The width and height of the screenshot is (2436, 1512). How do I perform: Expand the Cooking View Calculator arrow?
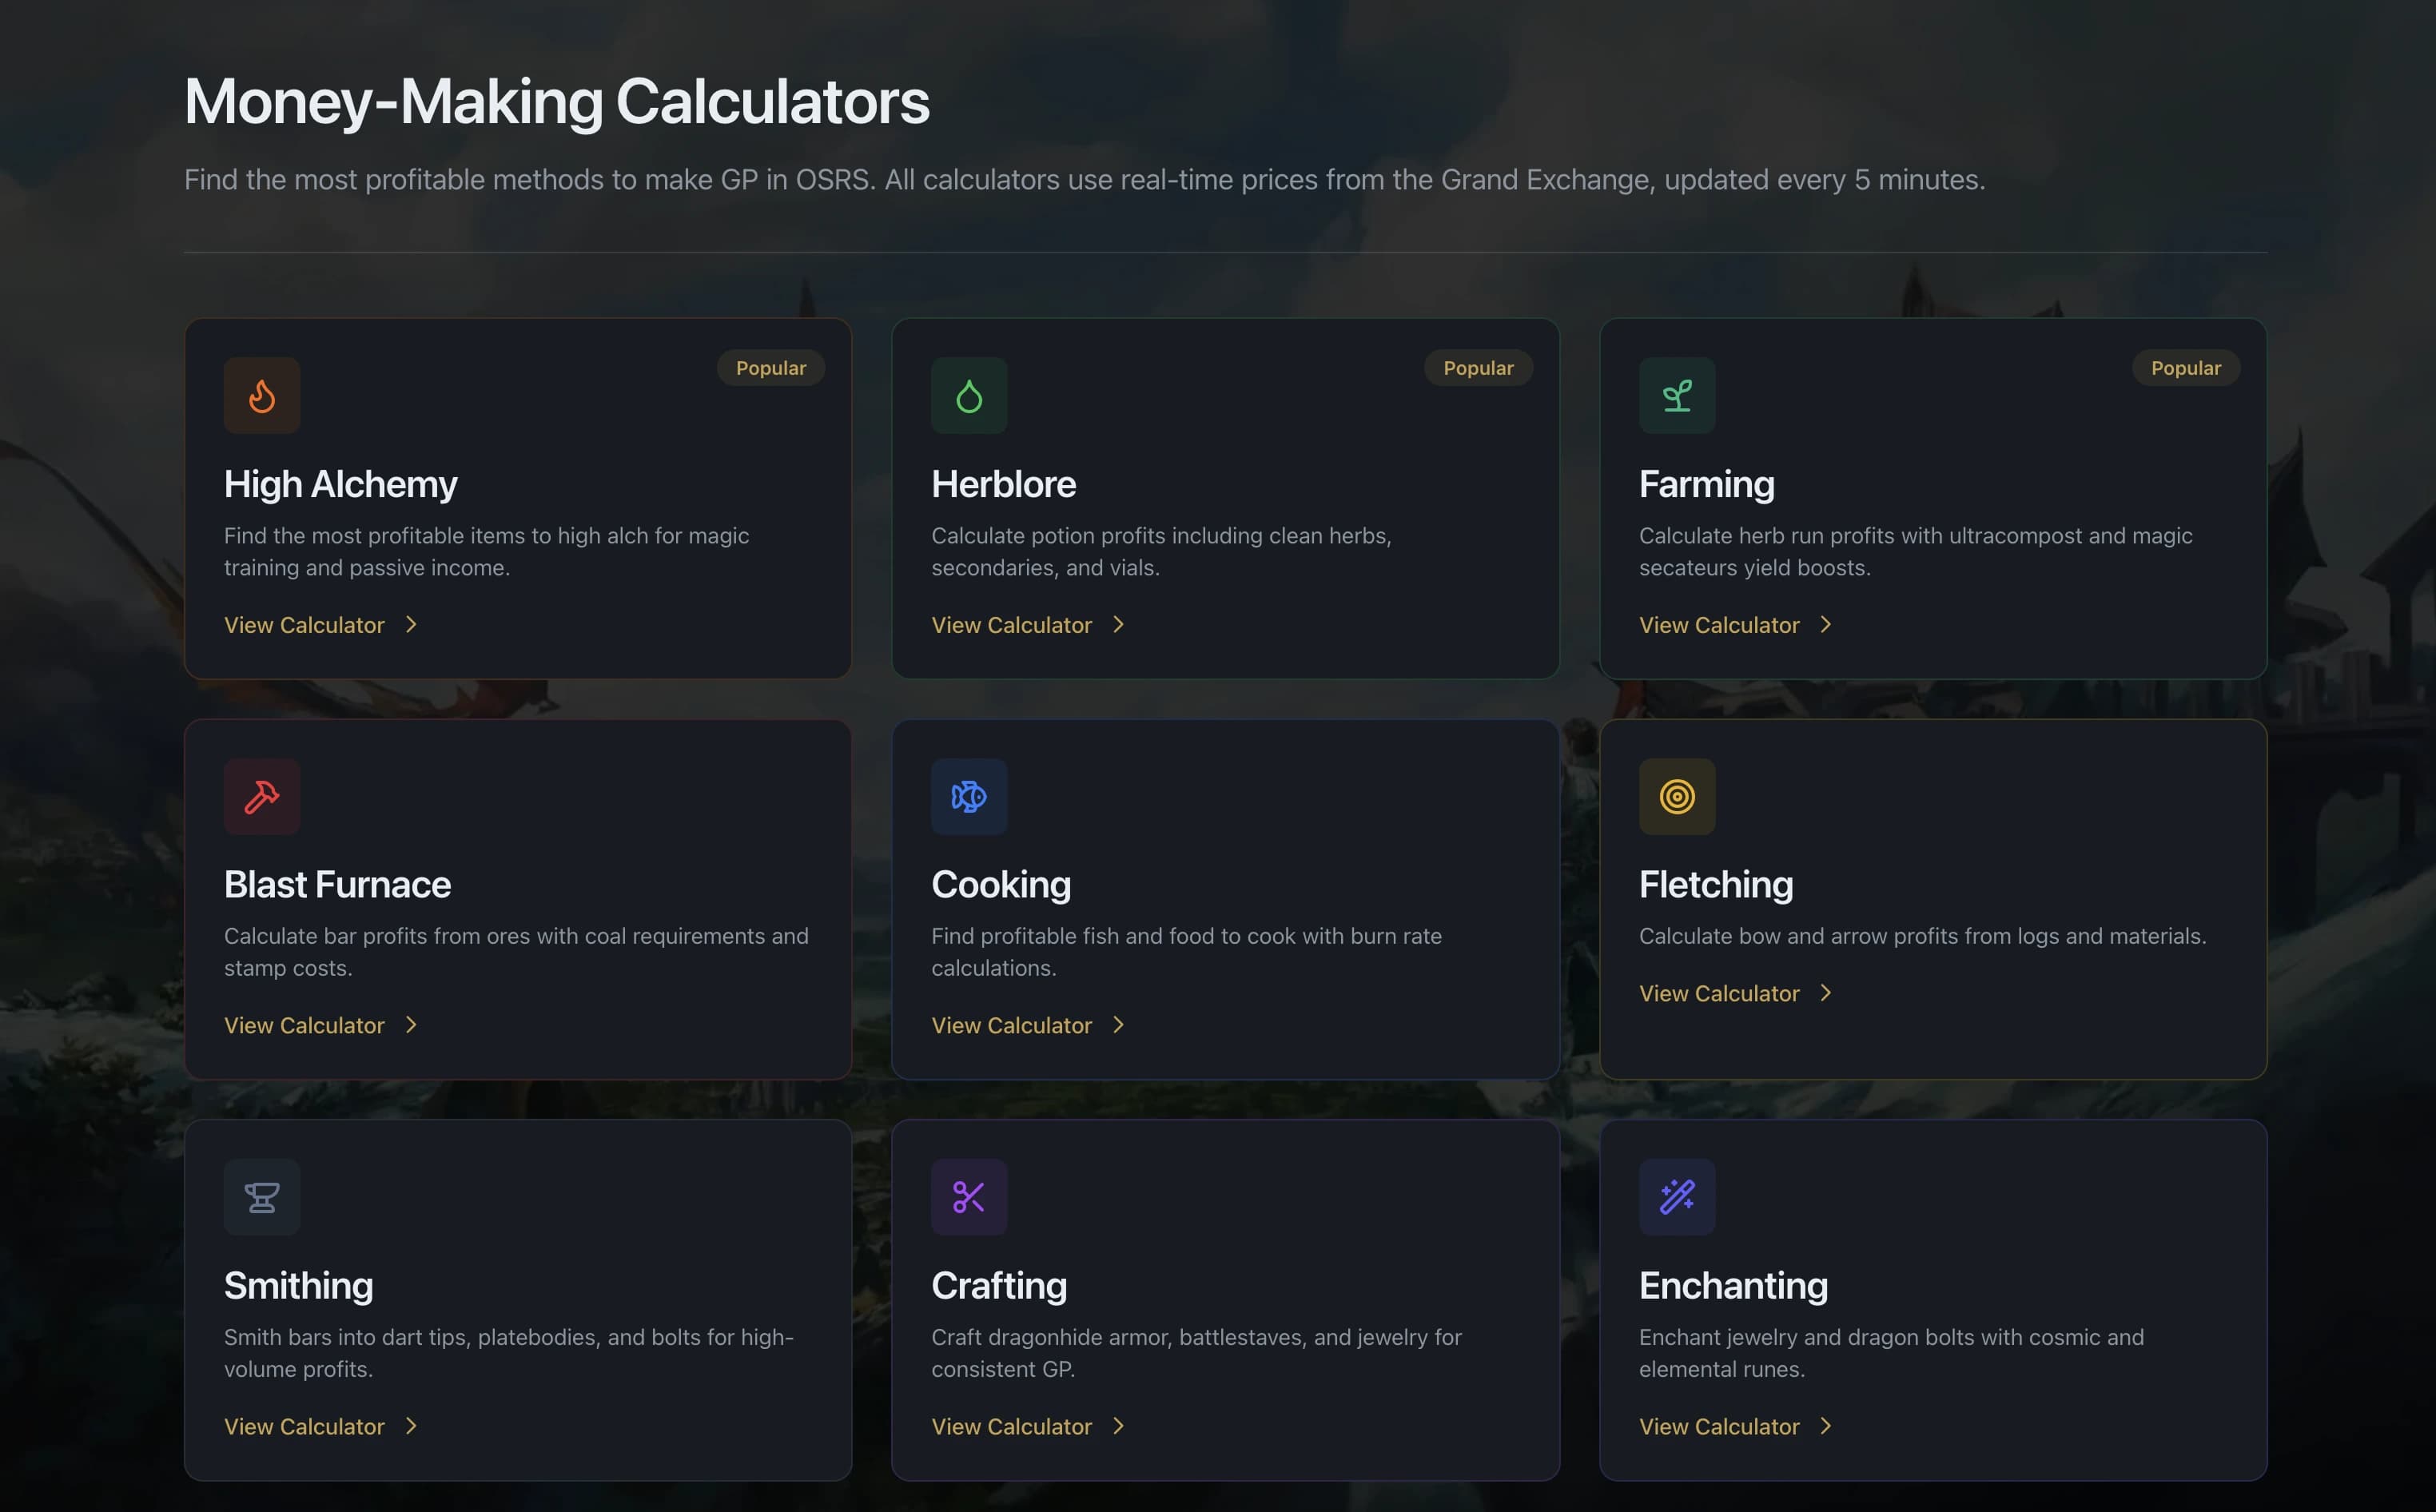(x=1117, y=1025)
